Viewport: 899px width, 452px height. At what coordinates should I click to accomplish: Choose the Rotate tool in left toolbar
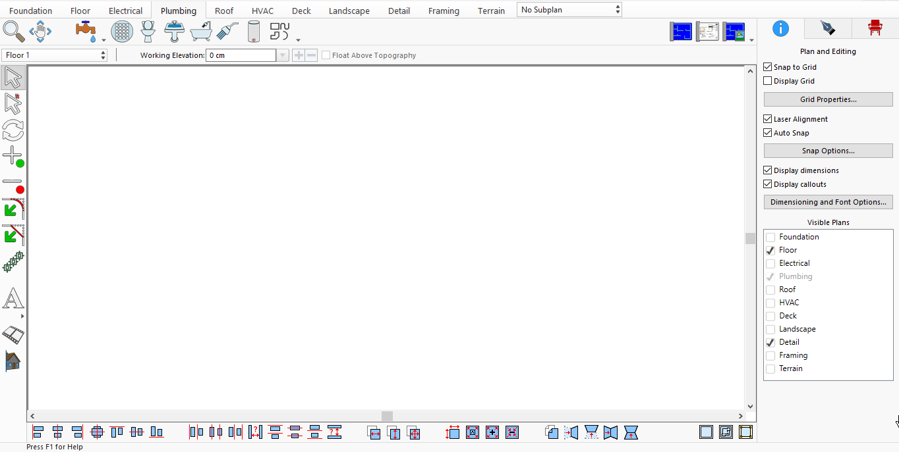(x=13, y=130)
